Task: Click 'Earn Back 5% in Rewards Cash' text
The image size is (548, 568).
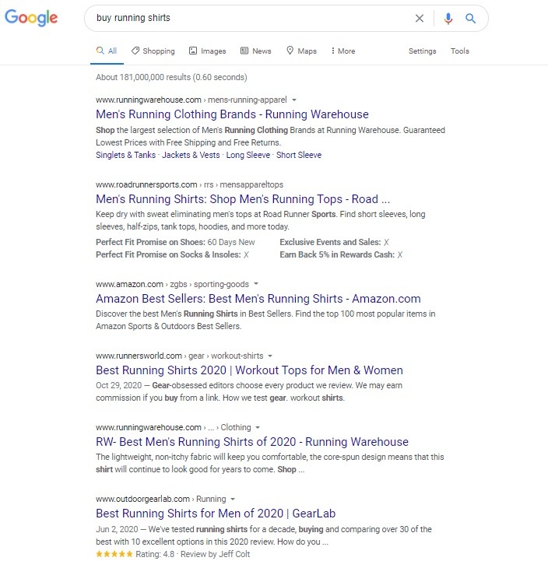Action: pyautogui.click(x=337, y=254)
